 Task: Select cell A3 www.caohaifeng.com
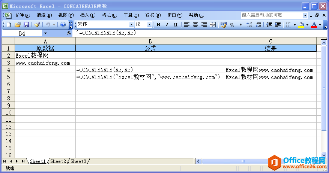coord(45,63)
